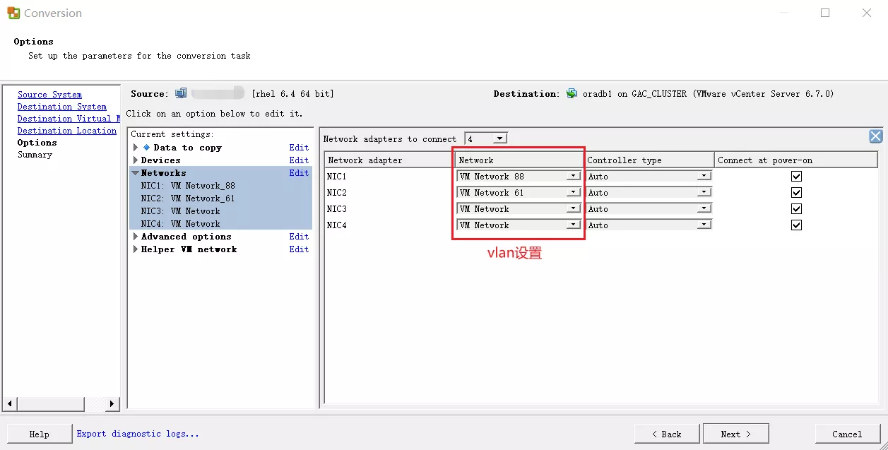Toggle NIC2 connect at power-on checkbox
The width and height of the screenshot is (888, 450).
(x=796, y=193)
